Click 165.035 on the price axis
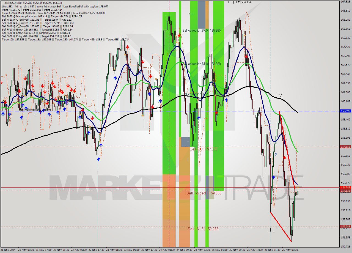Image resolution: width=352 pixels, height=253 pixels. (345, 38)
